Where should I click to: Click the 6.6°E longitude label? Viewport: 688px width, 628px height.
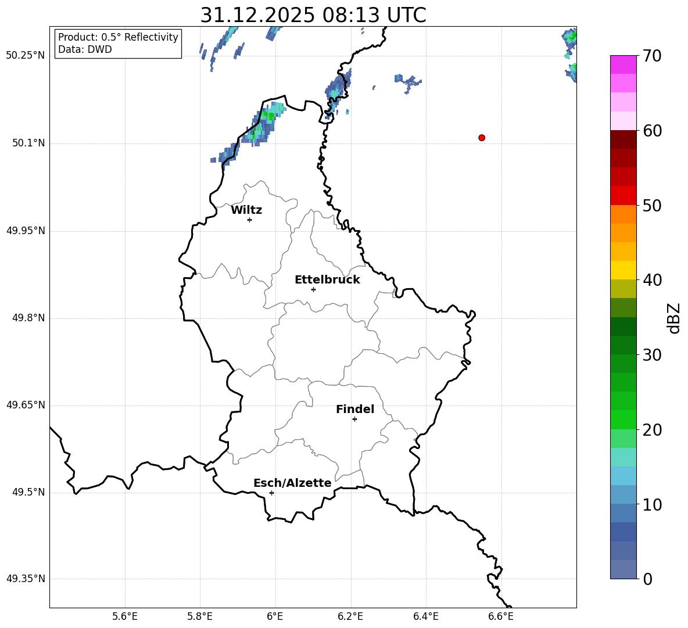[x=501, y=617]
